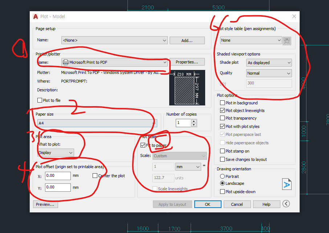The image size is (329, 233).
Task: Open the Quality Normal dropdown
Action: coord(269,73)
